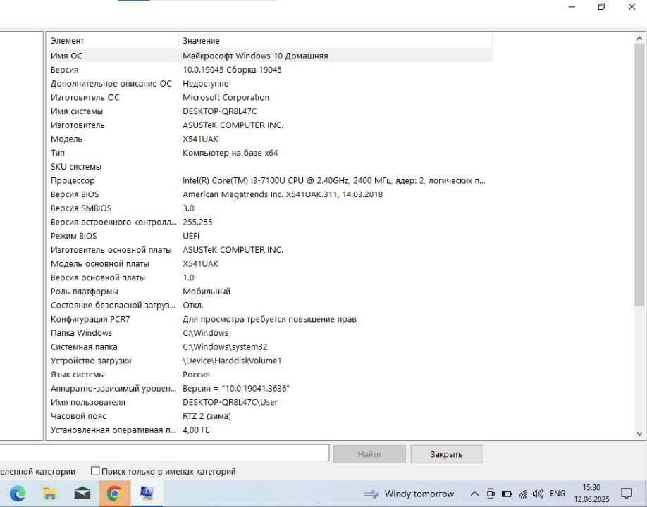Open the notification center icon

[x=627, y=494]
